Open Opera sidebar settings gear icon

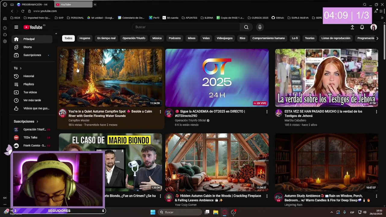click(5, 41)
